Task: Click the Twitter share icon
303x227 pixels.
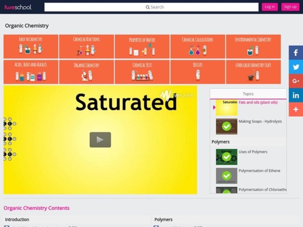Action: pyautogui.click(x=296, y=67)
